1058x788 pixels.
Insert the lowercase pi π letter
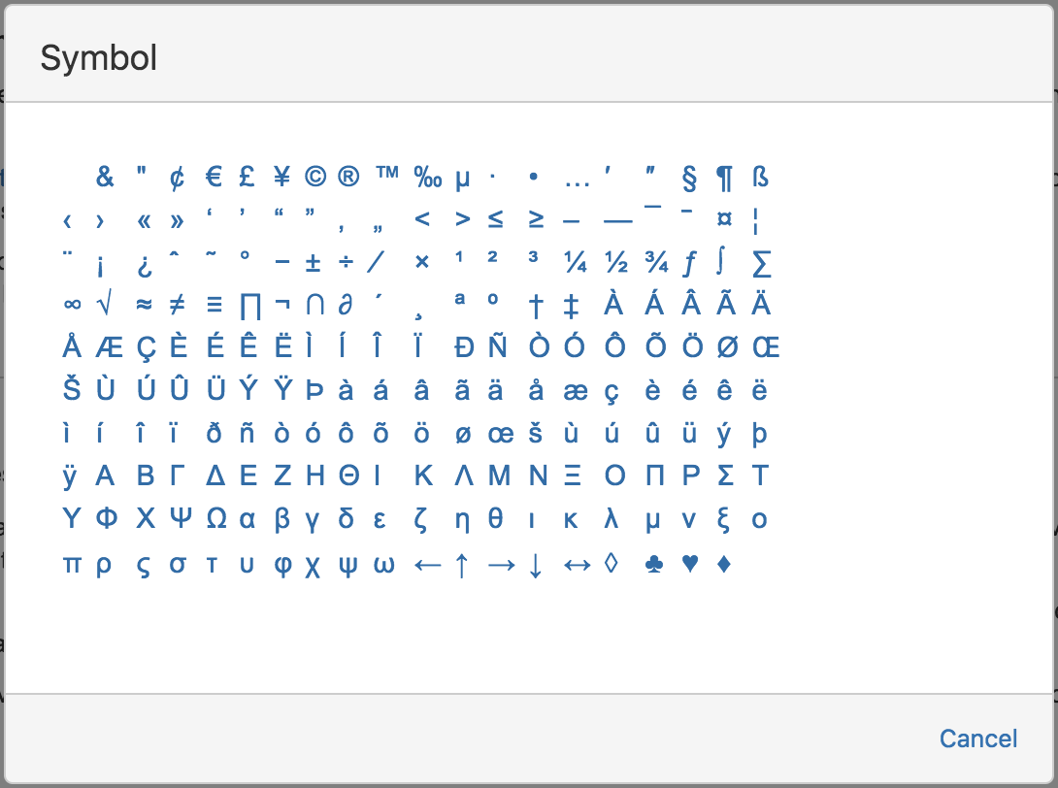coord(72,565)
